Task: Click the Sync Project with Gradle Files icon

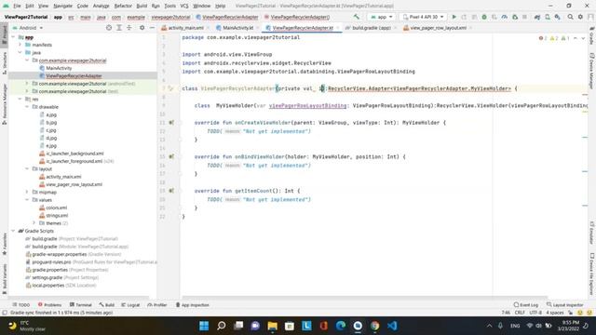Action: coord(537,17)
